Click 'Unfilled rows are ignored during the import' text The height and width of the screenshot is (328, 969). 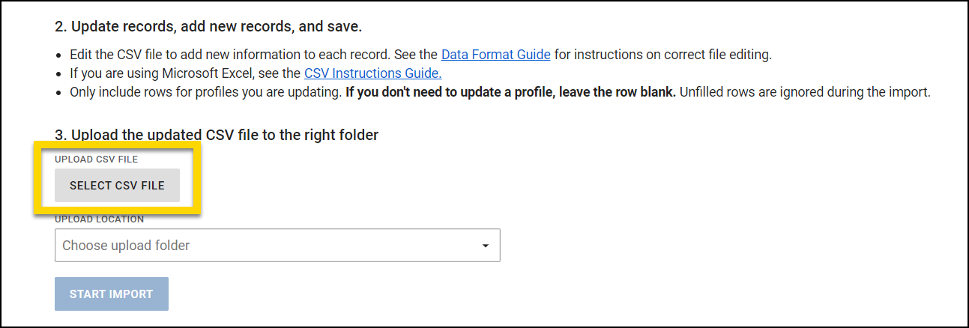click(804, 93)
